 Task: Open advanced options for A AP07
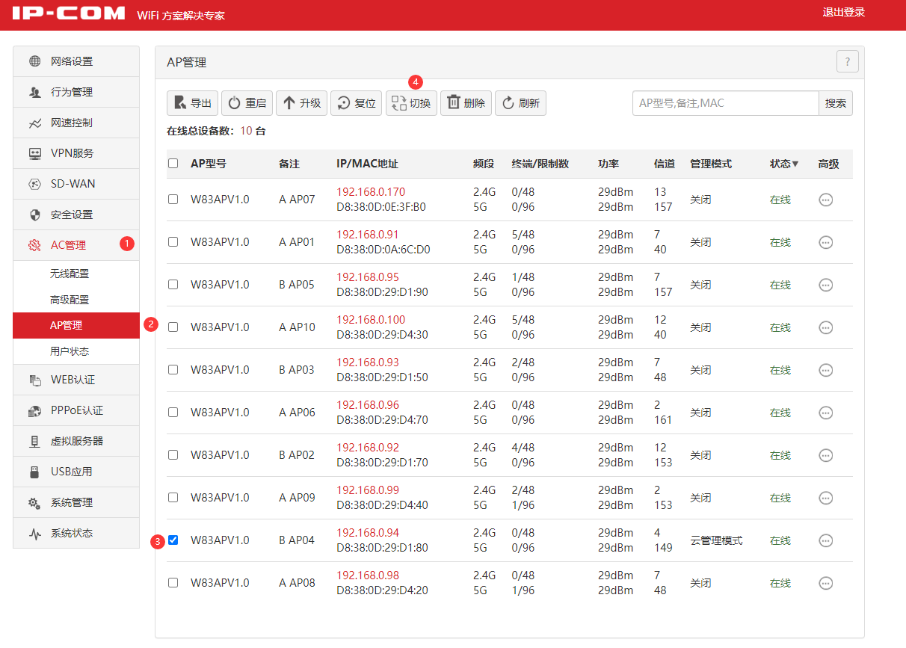point(826,200)
